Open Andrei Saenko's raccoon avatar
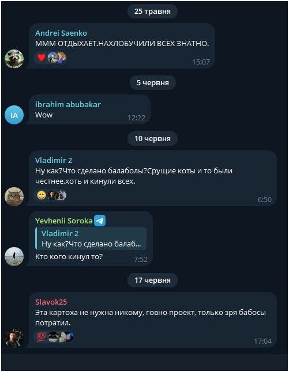Image resolution: width=289 pixels, height=372 pixels. [x=14, y=59]
